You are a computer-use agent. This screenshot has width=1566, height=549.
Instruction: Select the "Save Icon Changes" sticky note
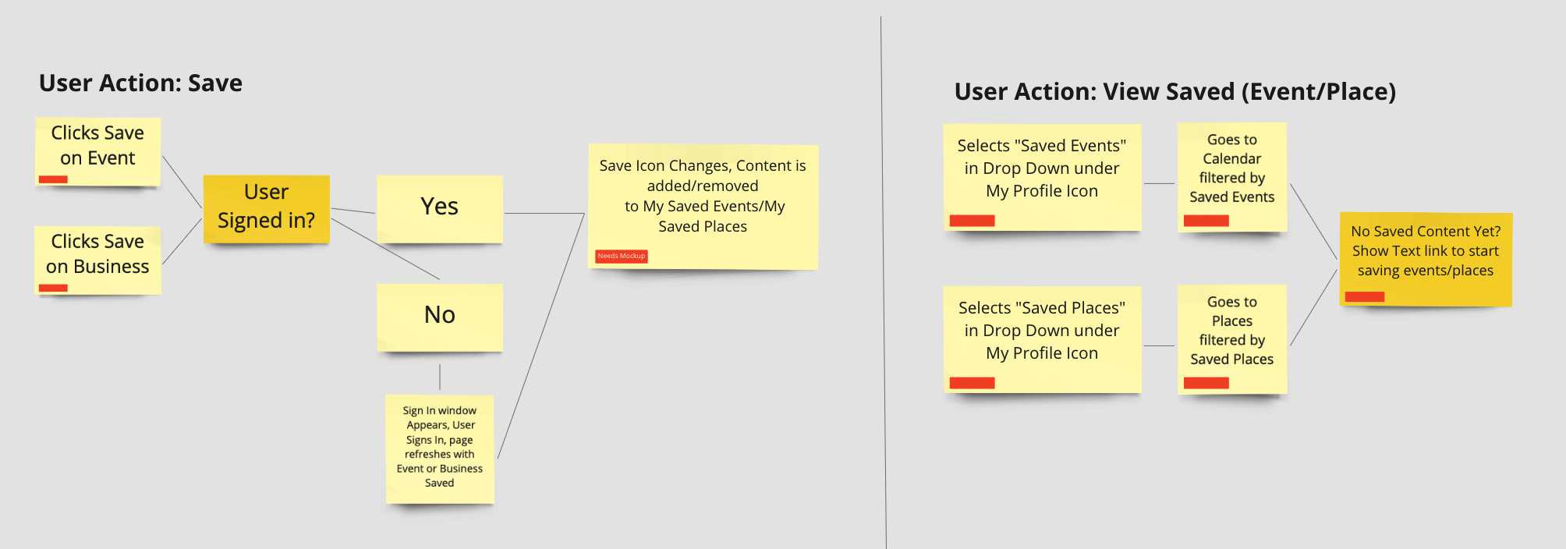(x=703, y=207)
